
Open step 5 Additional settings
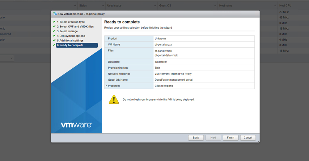coord(70,40)
